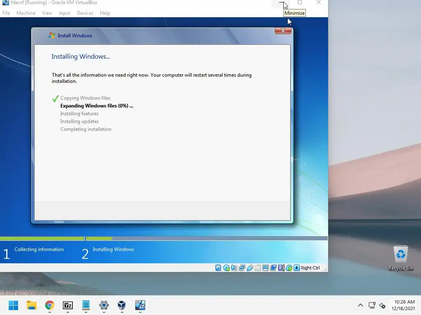Click the green checkmark beside Copying Windows files
421x315 pixels.
click(55, 98)
